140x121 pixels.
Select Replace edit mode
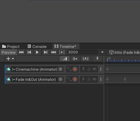[x=85, y=59]
